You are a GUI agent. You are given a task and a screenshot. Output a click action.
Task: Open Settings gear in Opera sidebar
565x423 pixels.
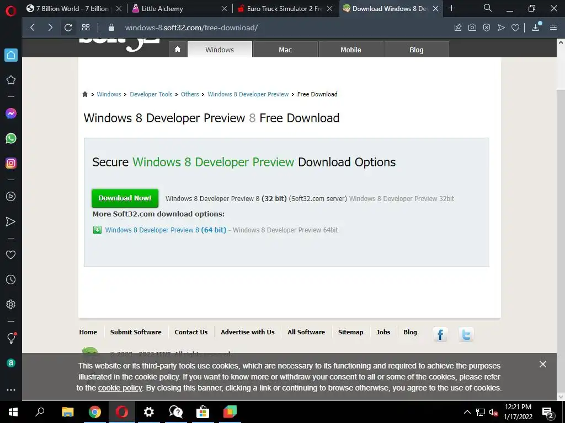click(11, 304)
